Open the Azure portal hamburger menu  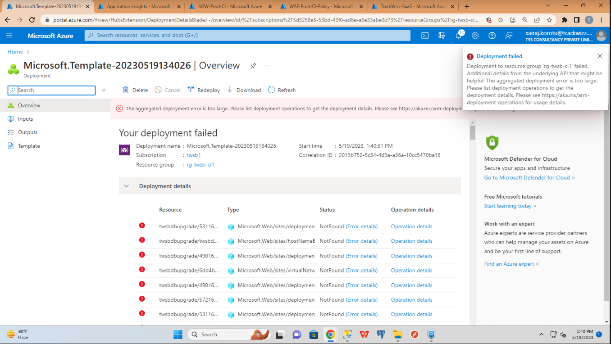pyautogui.click(x=9, y=36)
